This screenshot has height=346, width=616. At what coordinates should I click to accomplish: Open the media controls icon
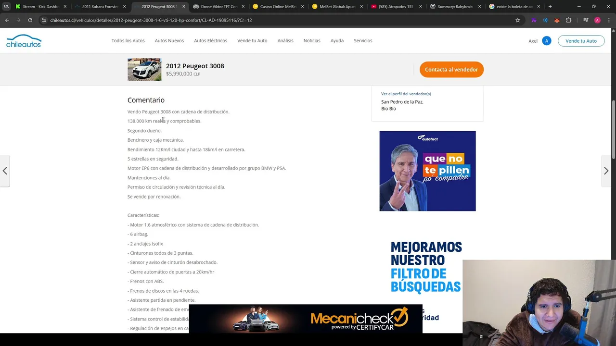586,20
